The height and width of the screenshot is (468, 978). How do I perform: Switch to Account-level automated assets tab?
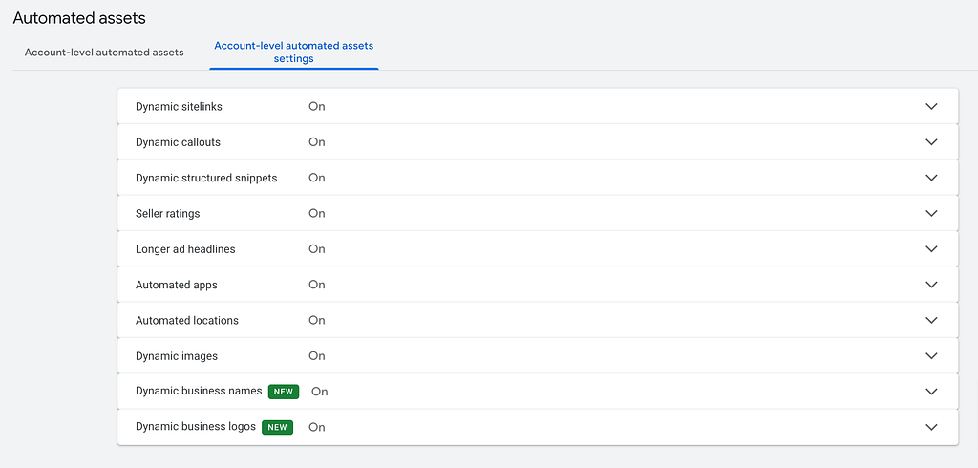click(x=104, y=52)
